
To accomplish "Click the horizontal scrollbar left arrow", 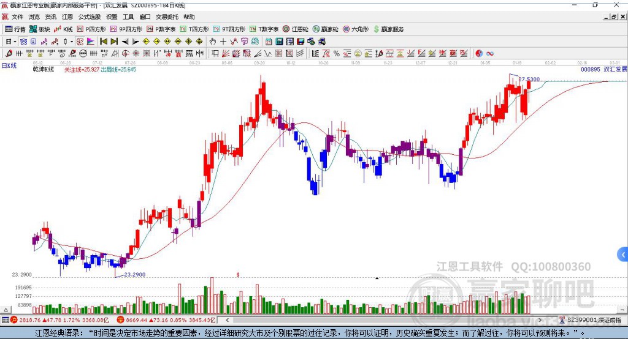I will (228, 320).
